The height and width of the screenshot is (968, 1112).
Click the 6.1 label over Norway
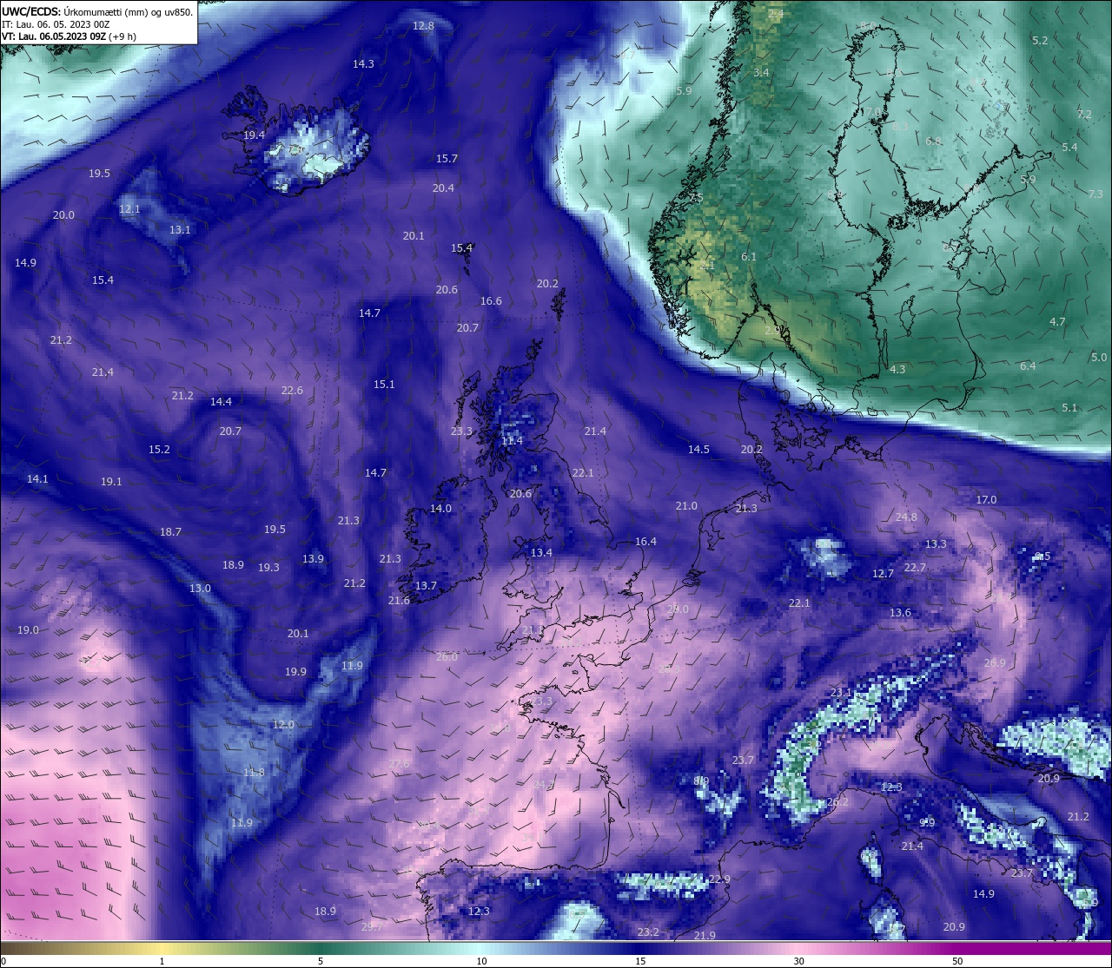749,257
